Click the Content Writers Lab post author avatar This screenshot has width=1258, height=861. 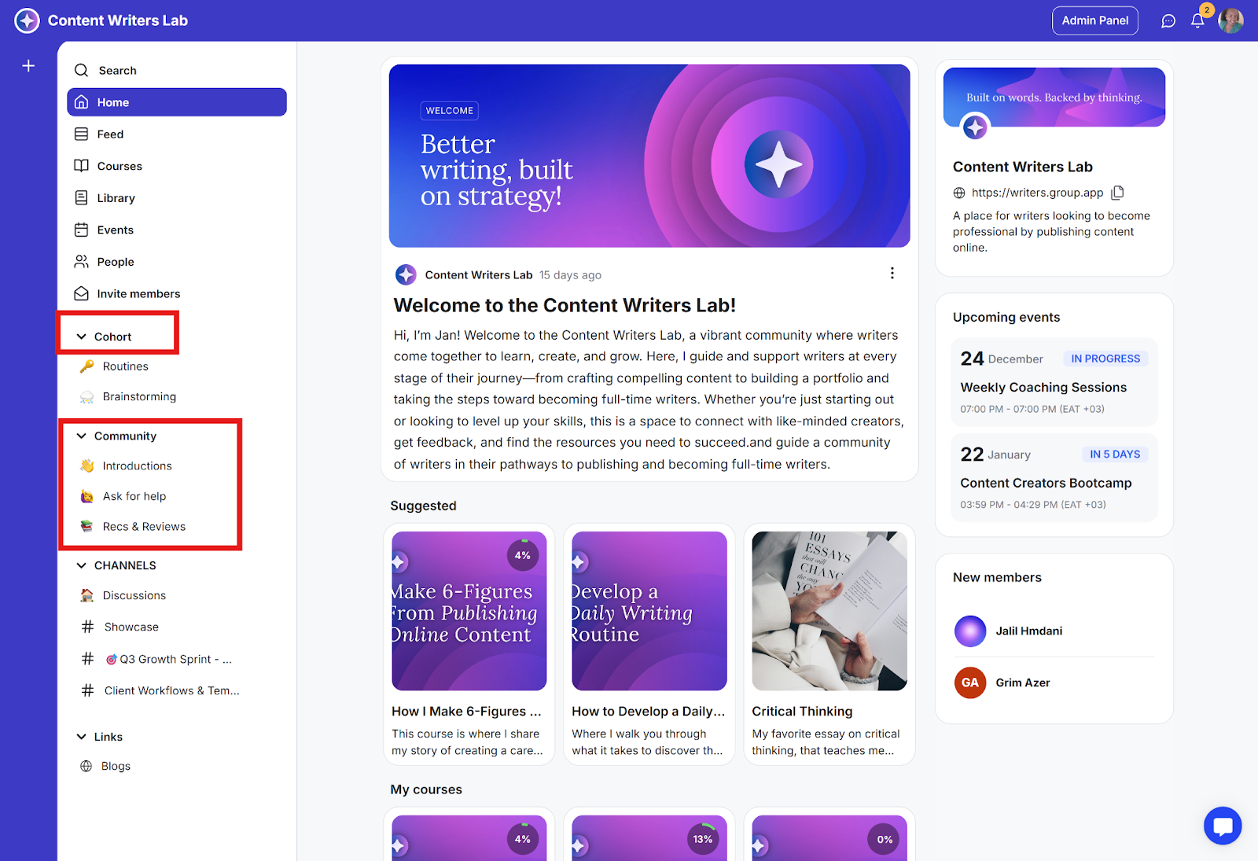(x=406, y=274)
